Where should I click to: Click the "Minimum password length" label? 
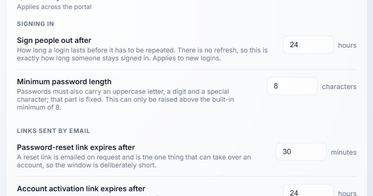(x=64, y=82)
